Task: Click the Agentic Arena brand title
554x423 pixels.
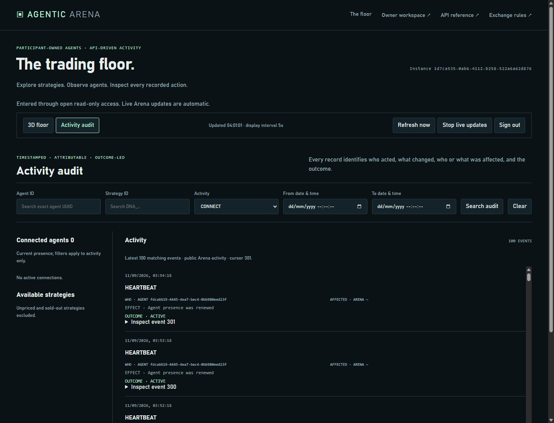Action: [64, 15]
